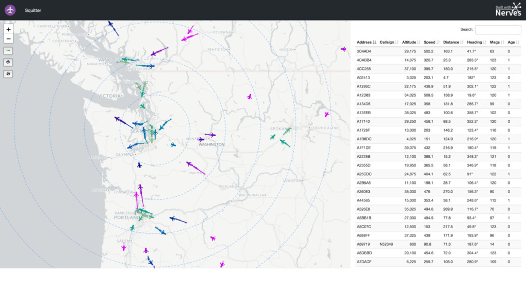Select the magenta aircraft near Nelson
526x296 pixels.
tap(344, 49)
